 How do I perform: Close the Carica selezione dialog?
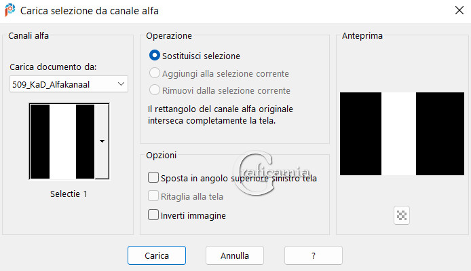(x=459, y=10)
